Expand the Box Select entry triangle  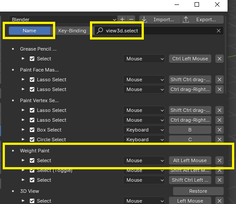23,129
